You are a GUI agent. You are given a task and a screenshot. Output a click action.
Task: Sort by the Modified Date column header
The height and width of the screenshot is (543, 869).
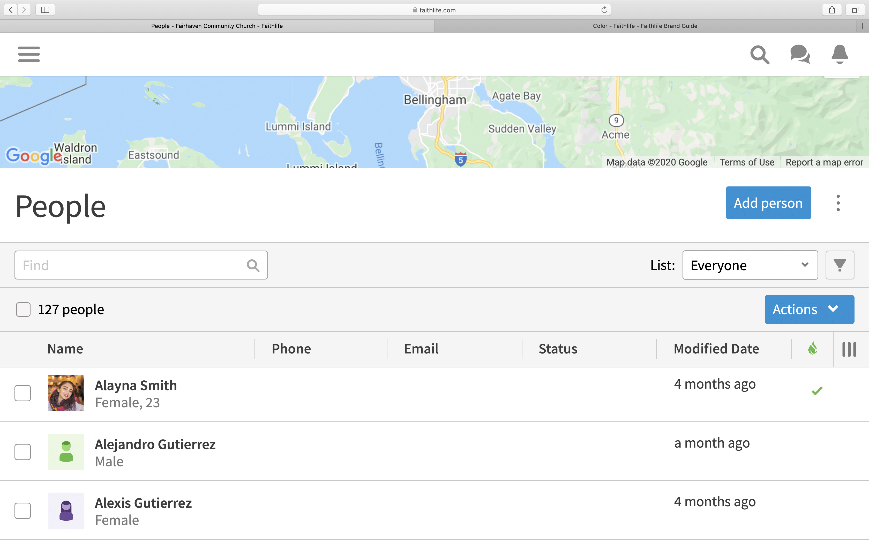pos(716,349)
